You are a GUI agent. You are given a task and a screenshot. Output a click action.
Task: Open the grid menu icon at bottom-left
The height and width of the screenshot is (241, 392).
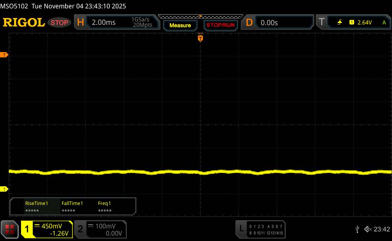point(10,229)
